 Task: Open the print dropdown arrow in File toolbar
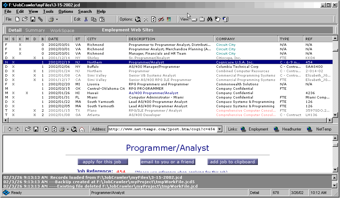click(57, 20)
